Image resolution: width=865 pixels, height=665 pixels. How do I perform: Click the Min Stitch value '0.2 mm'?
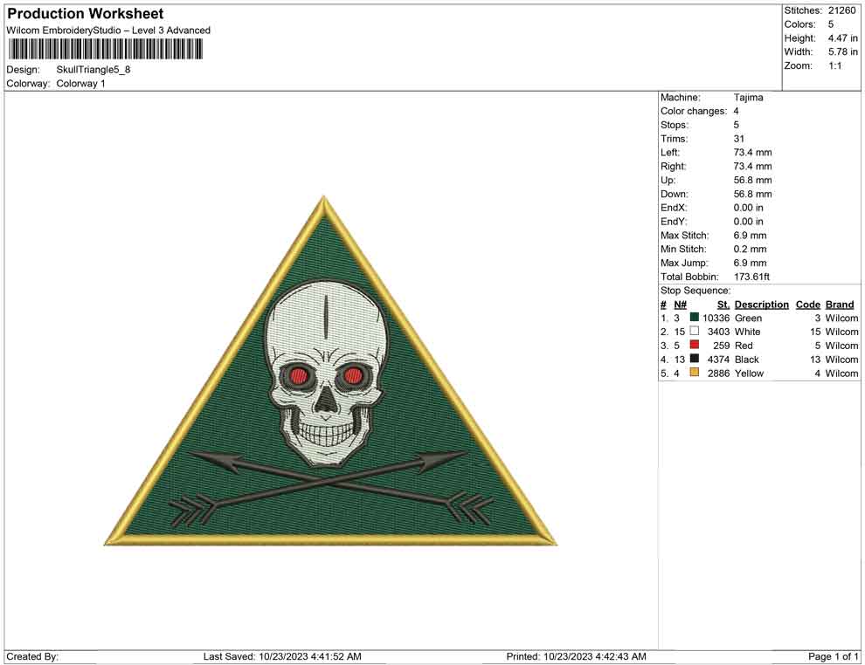coord(750,249)
